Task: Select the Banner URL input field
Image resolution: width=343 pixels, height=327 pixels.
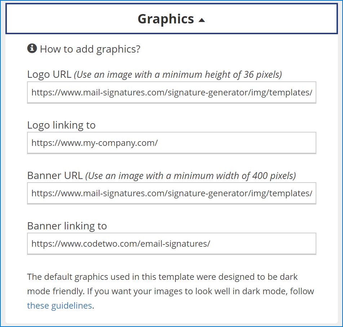Action: click(171, 193)
